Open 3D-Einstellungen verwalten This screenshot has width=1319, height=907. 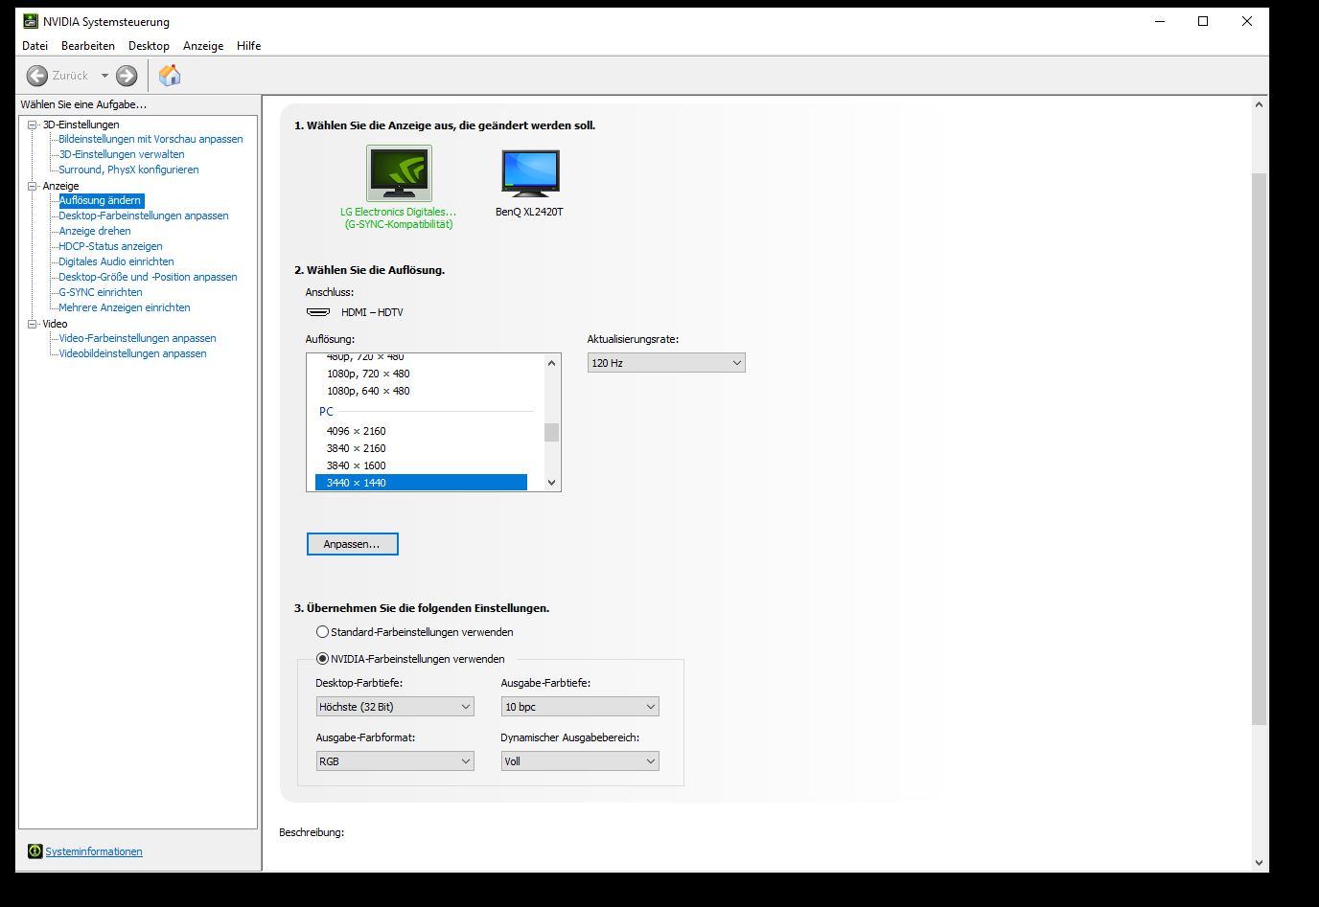coord(122,154)
